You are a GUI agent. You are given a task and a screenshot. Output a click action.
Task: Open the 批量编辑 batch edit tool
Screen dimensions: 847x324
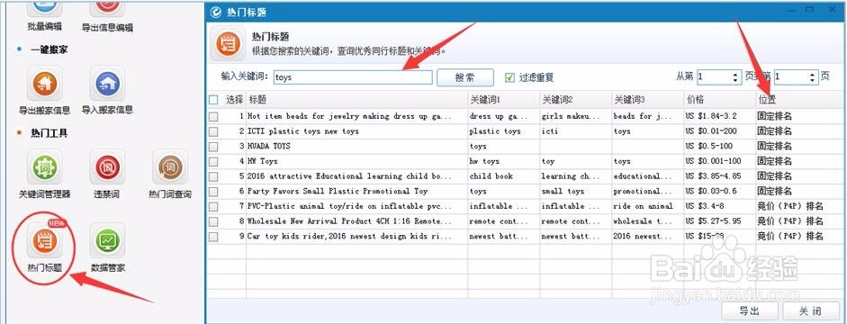(x=45, y=8)
